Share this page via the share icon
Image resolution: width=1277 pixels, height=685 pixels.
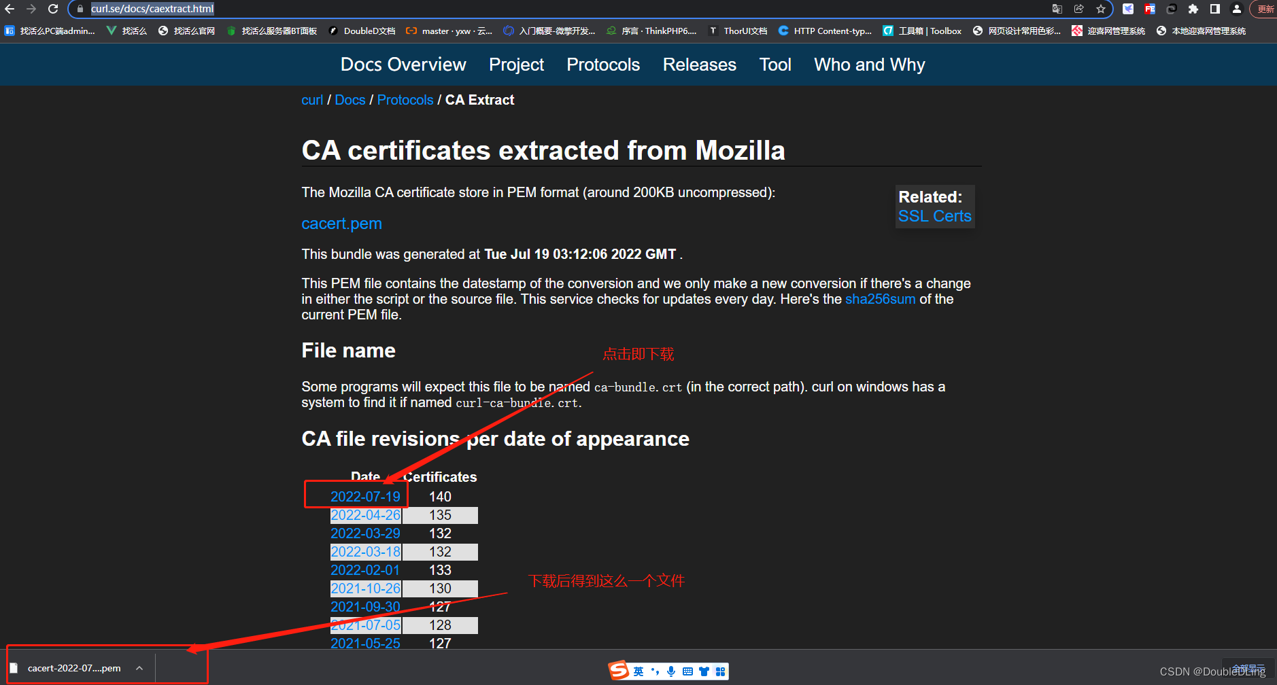pos(1079,9)
